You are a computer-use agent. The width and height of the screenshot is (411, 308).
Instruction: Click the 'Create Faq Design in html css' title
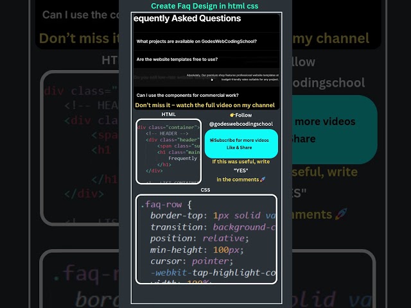204,6
